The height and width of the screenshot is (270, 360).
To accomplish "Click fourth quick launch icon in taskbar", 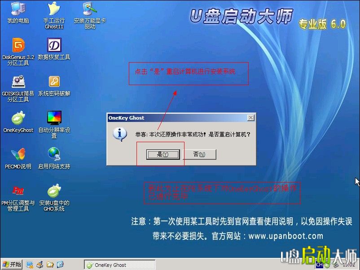I will tap(60, 265).
